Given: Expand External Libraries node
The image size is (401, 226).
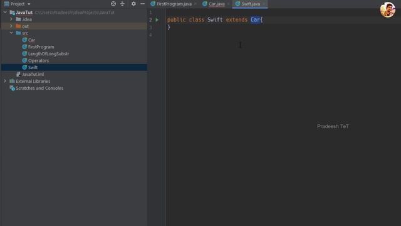Looking at the screenshot, I should 5,81.
